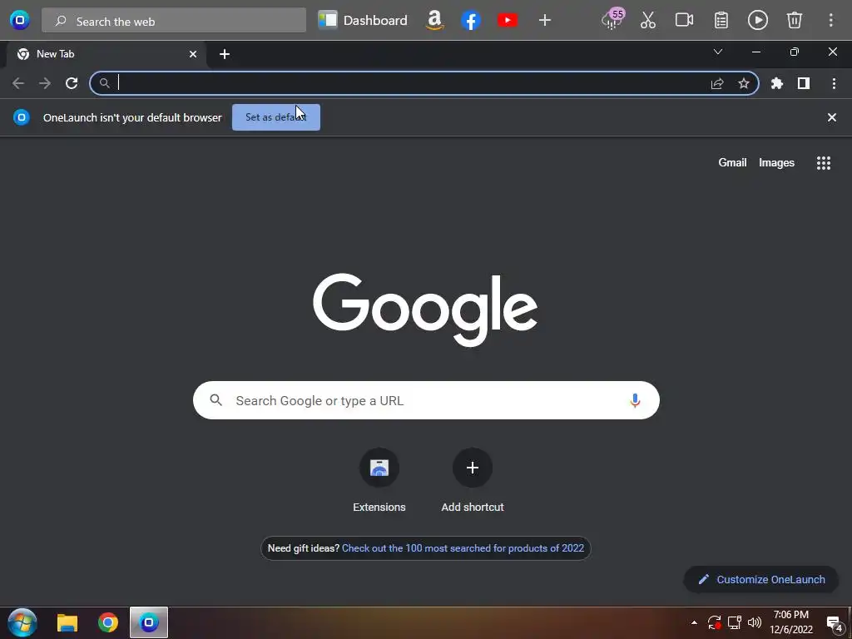852x639 pixels.
Task: Open the clipboard manager icon
Action: 721,21
